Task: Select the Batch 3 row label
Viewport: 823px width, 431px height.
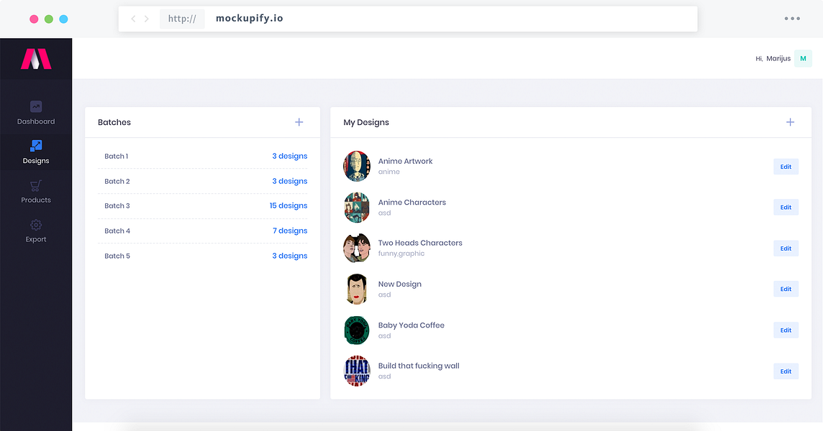Action: coord(117,205)
